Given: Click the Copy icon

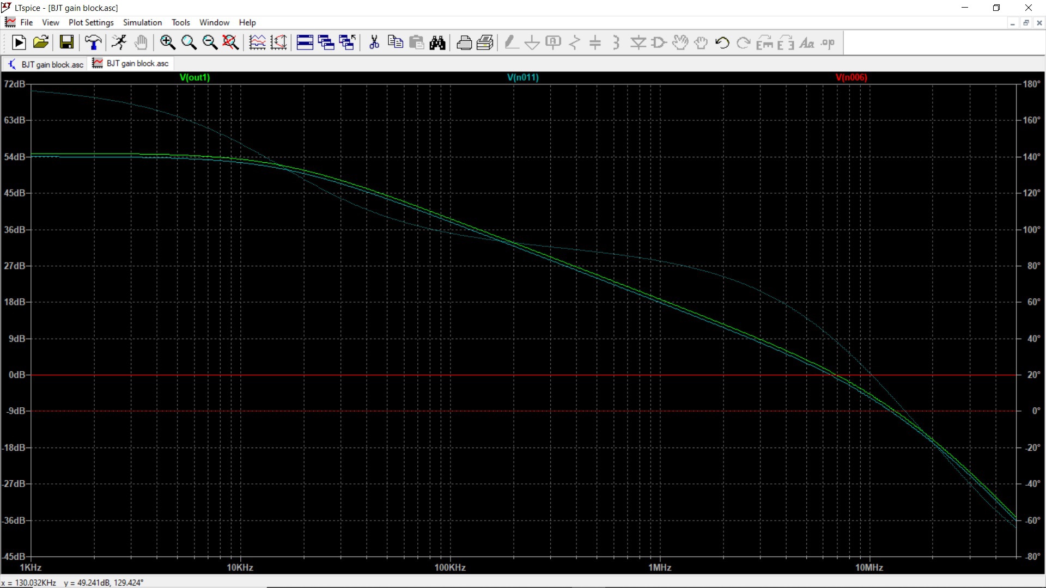Looking at the screenshot, I should 396,42.
